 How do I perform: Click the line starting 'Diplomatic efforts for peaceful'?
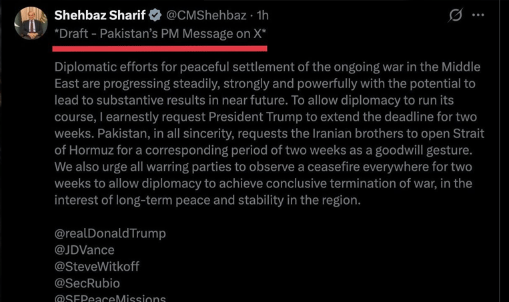coord(267,68)
